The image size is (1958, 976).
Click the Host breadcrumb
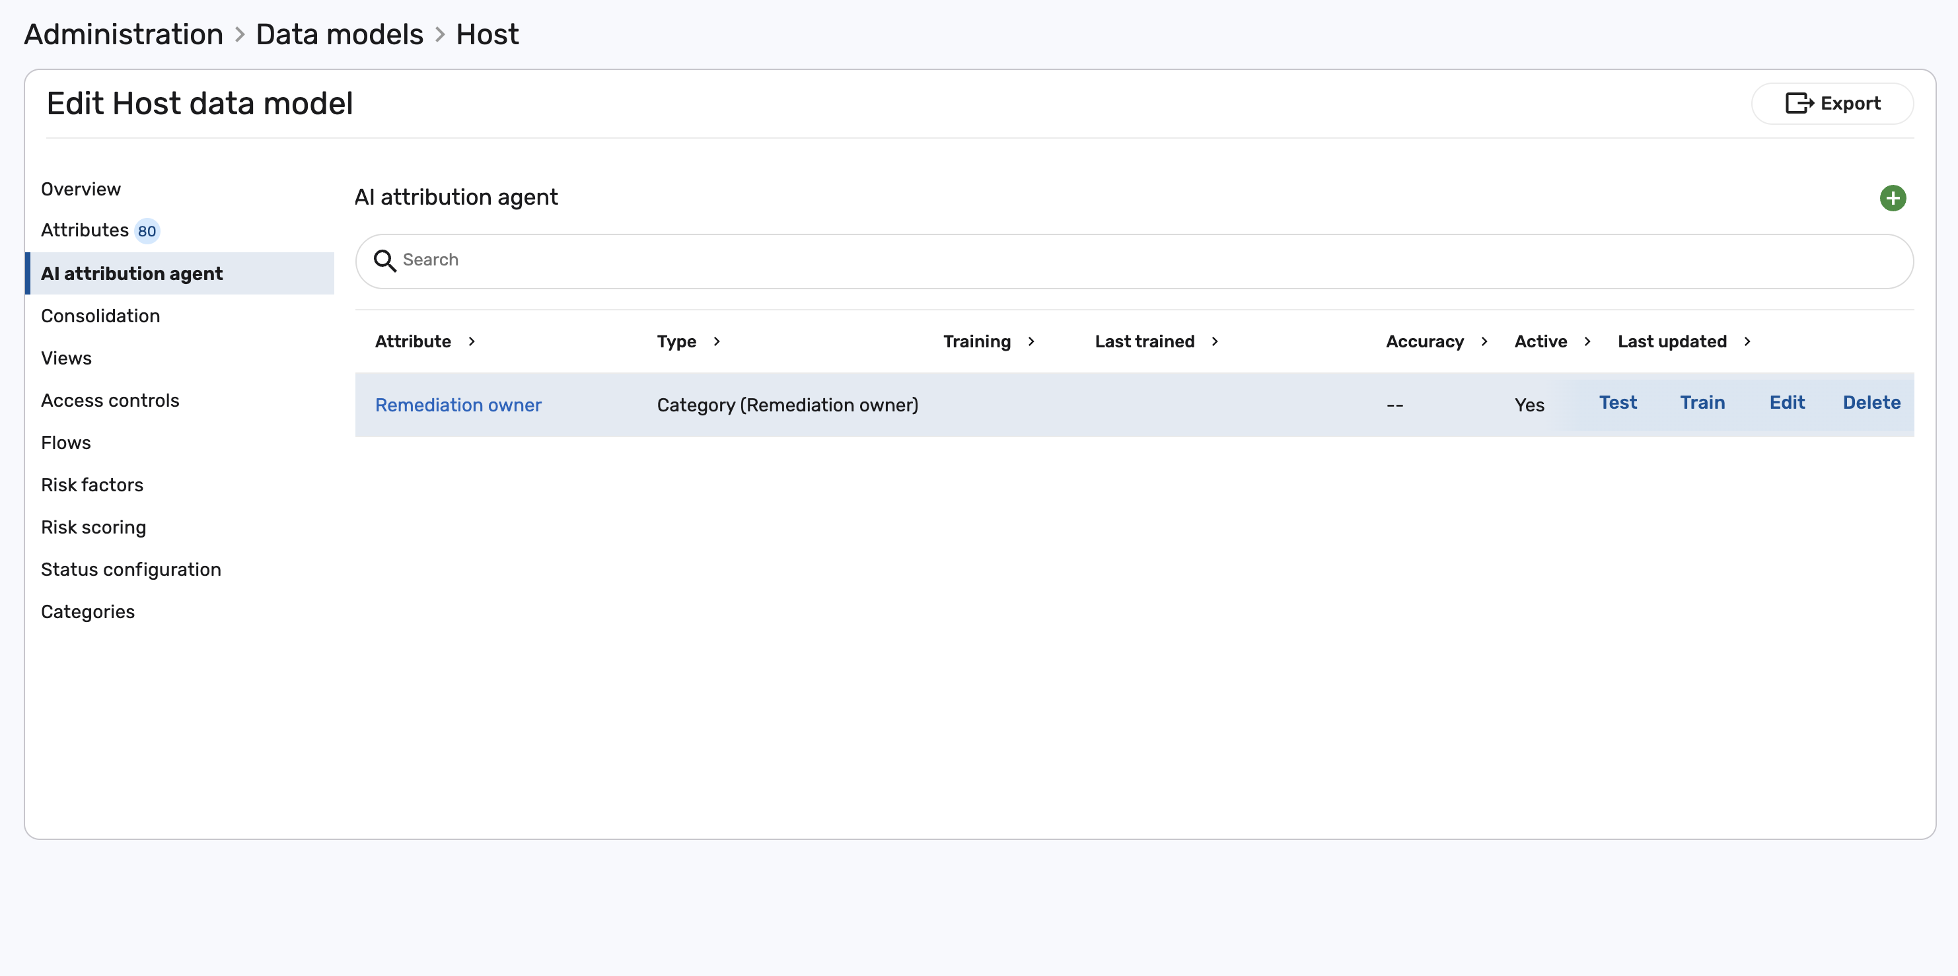click(488, 34)
